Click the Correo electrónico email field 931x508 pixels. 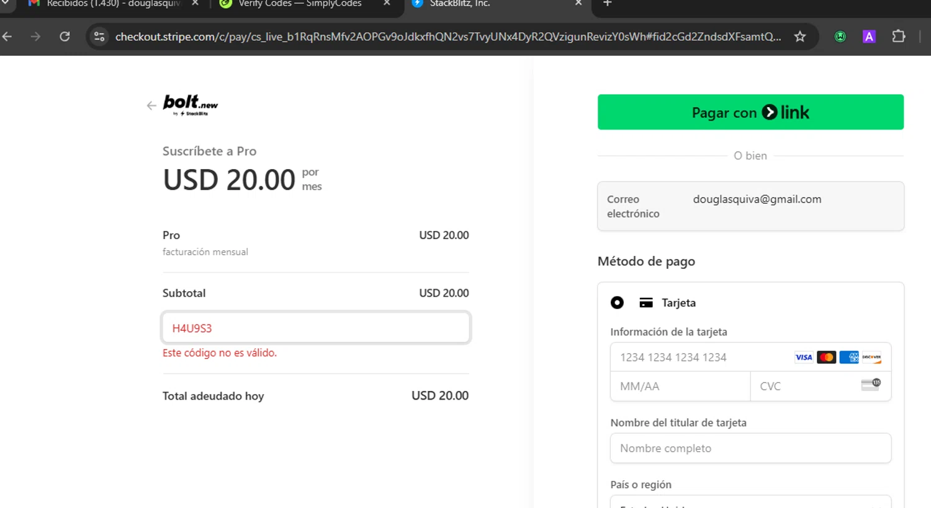click(750, 206)
